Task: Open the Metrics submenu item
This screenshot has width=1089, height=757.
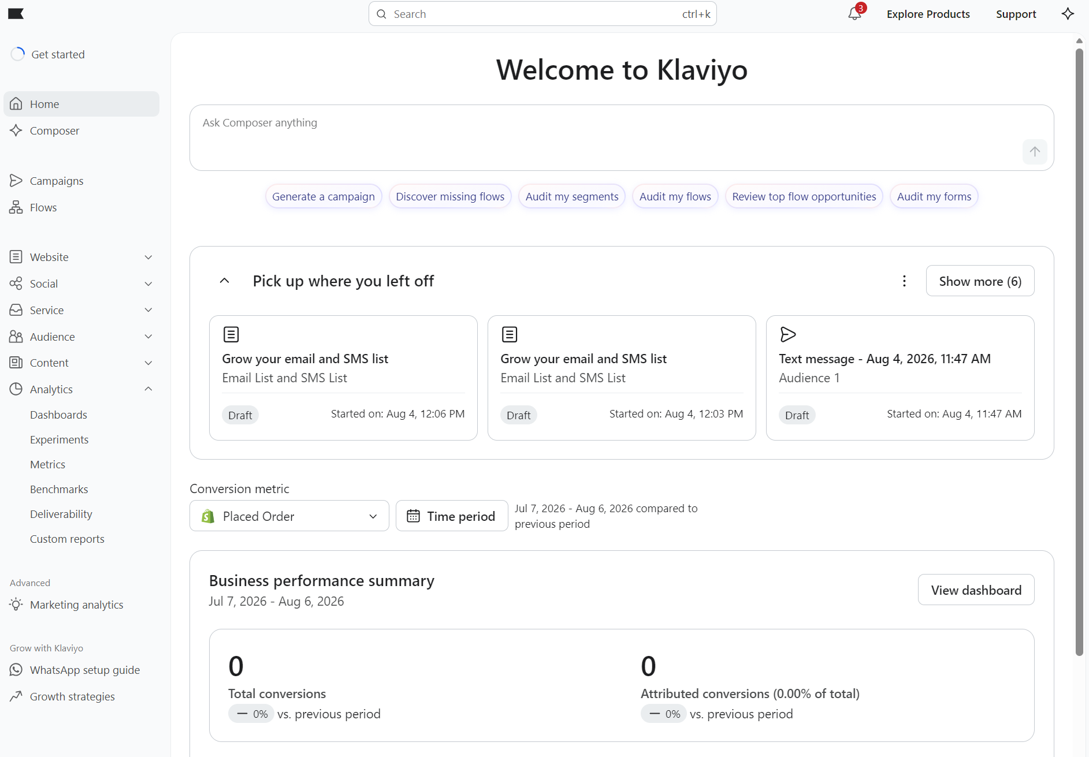Action: [x=47, y=464]
